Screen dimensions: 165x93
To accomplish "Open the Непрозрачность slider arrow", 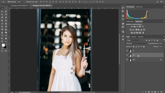I will pyautogui.click(x=164, y=43).
